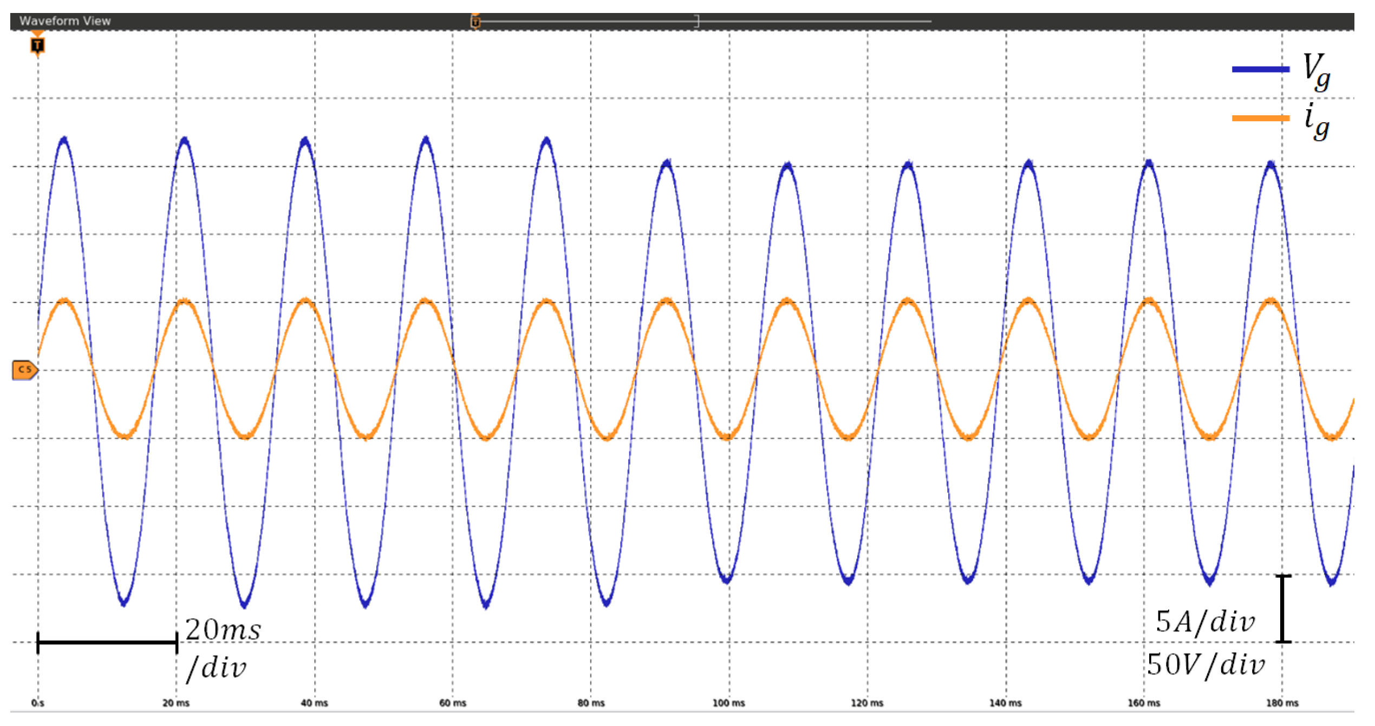
Task: Click the Waveform View title label
Action: [65, 21]
